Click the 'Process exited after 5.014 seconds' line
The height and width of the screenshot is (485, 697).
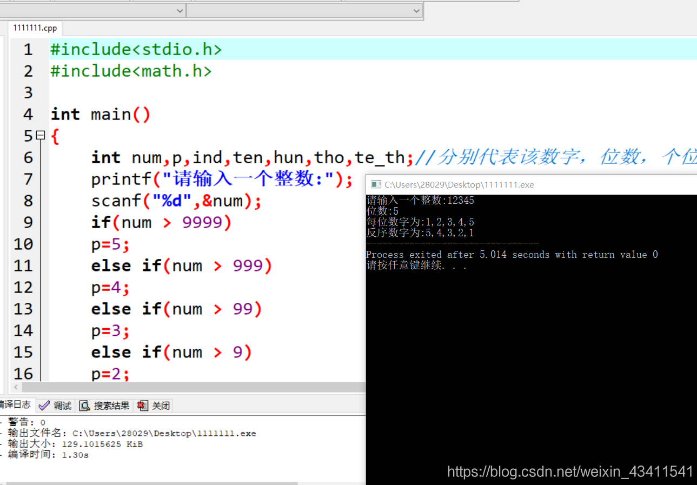point(512,255)
